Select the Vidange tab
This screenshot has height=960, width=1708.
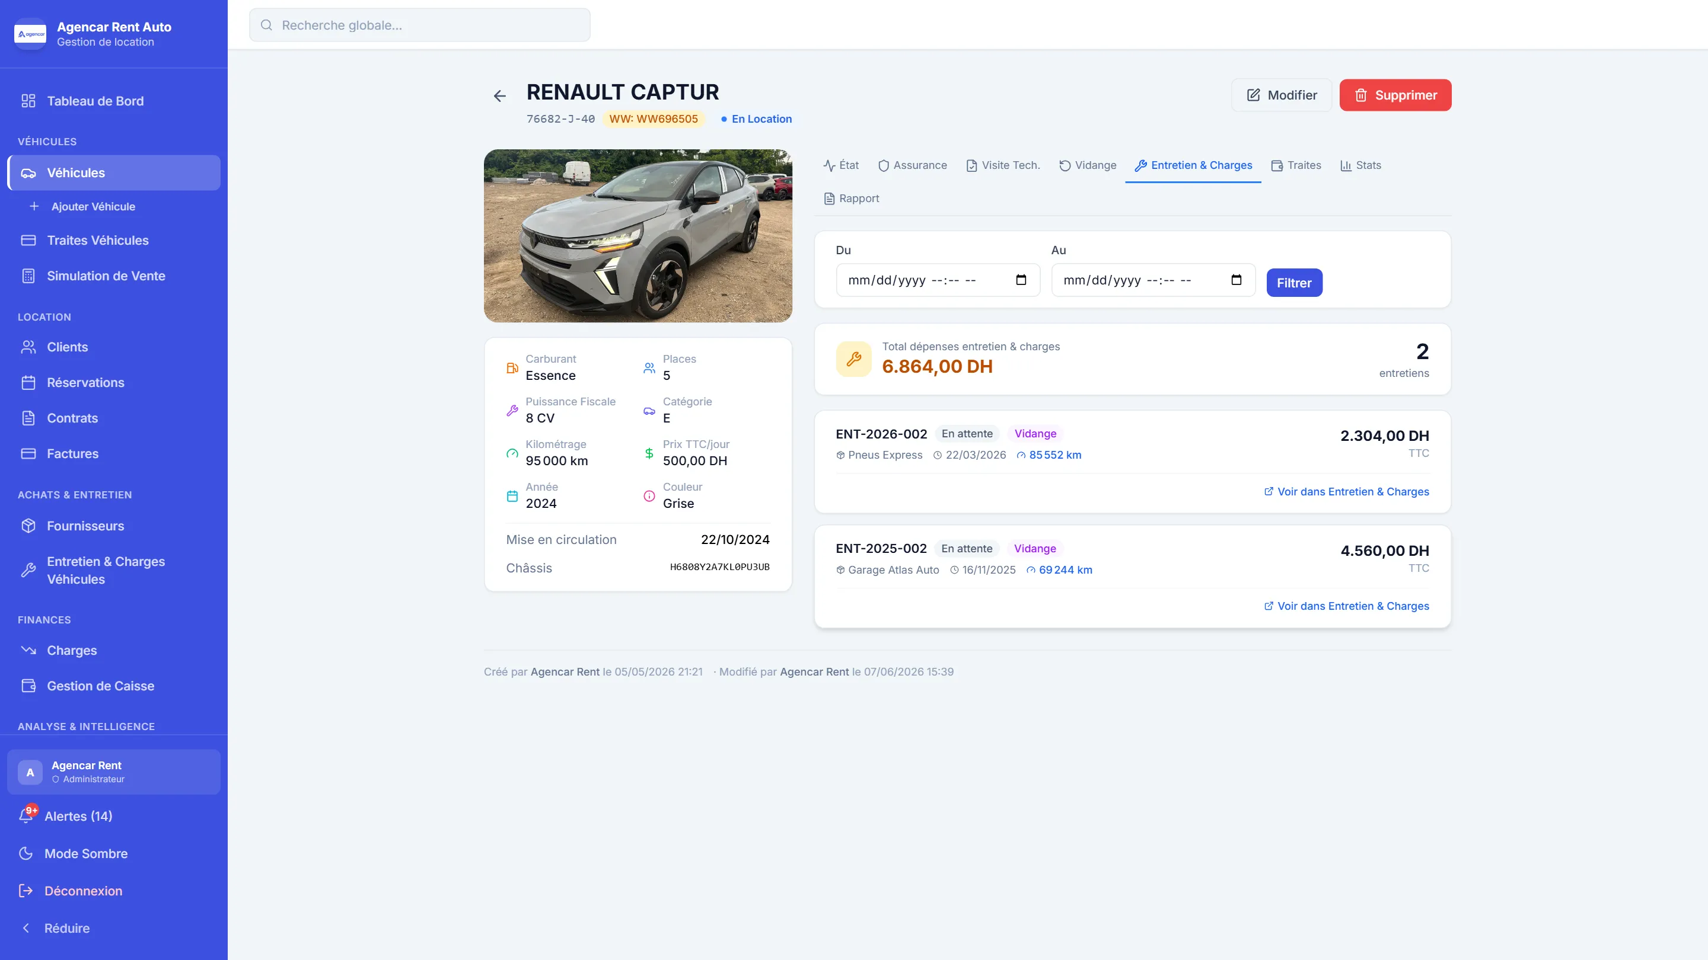(1088, 166)
